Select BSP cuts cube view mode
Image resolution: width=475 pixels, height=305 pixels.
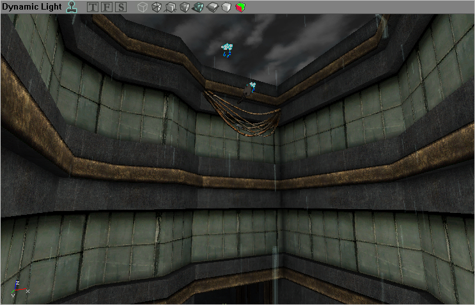coord(170,7)
